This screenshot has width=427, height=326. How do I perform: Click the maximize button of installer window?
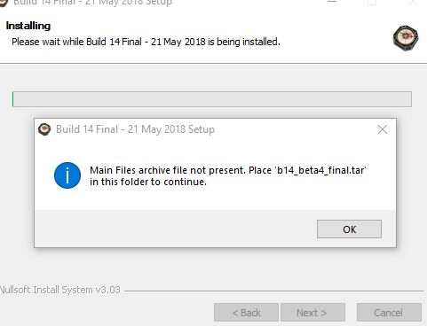point(372,2)
